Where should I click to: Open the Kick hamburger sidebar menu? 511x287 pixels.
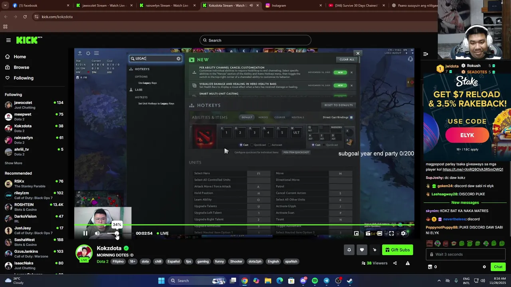click(x=8, y=40)
